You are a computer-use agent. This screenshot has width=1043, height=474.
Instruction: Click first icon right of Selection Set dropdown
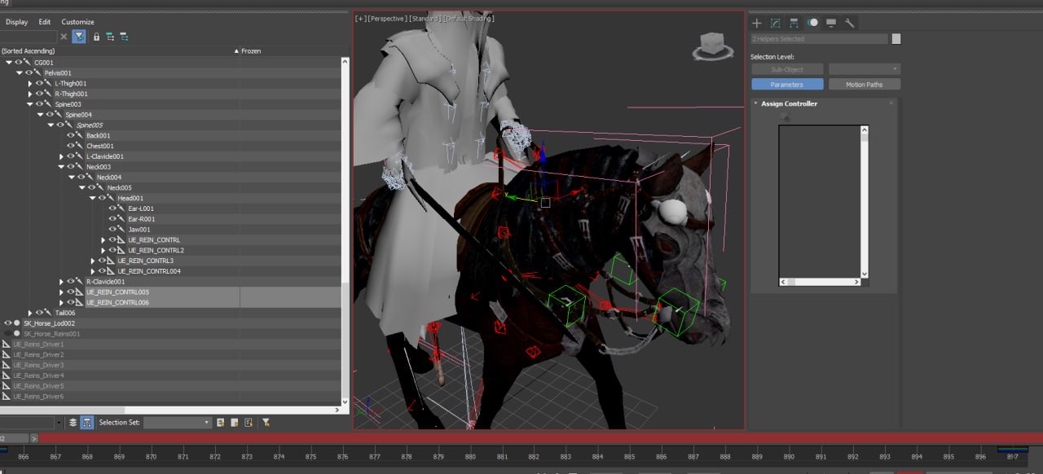click(220, 423)
